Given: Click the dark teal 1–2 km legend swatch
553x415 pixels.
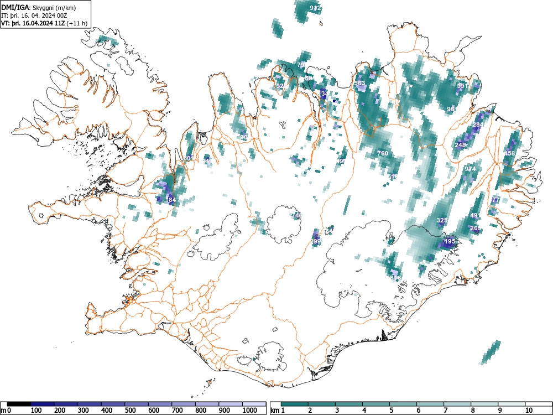Looking at the screenshot, I should (295, 404).
